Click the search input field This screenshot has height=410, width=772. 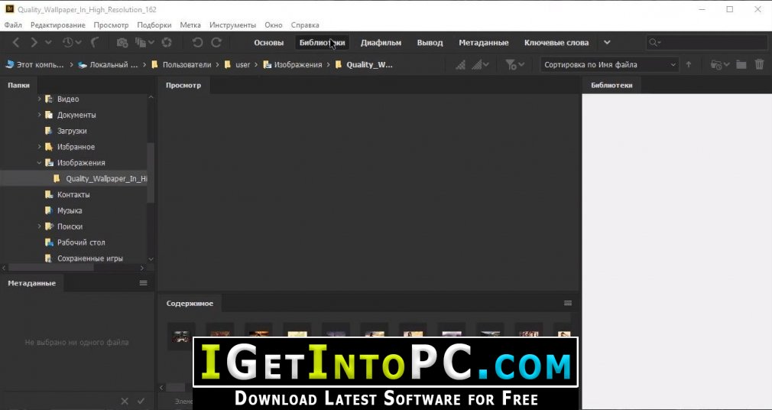pyautogui.click(x=707, y=42)
